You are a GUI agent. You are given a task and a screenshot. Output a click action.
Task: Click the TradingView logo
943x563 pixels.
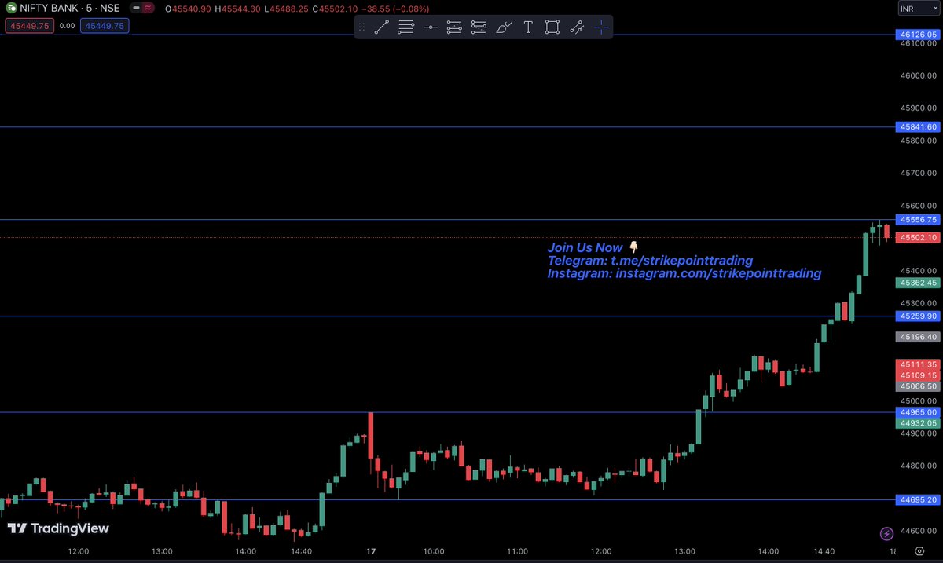coord(58,528)
